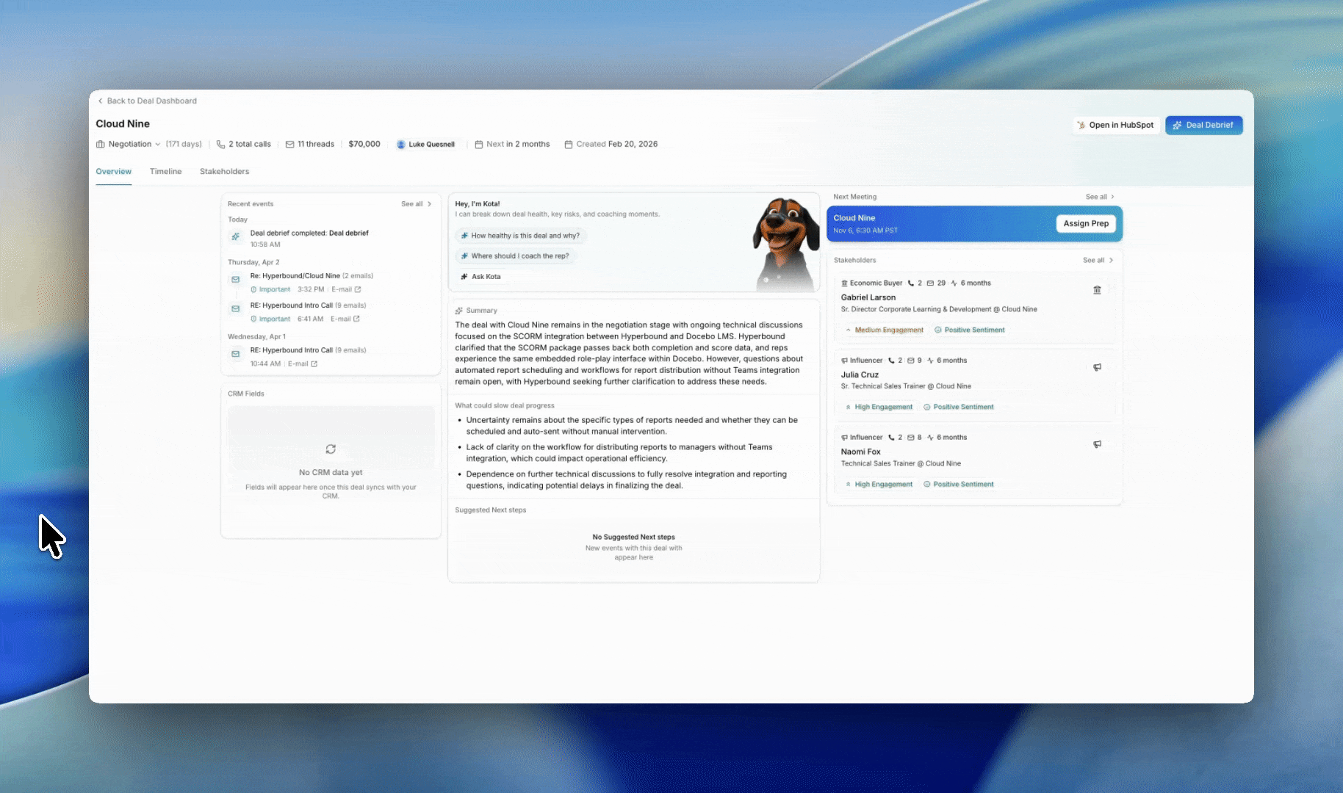Click the Kota dog mascot image

(785, 243)
